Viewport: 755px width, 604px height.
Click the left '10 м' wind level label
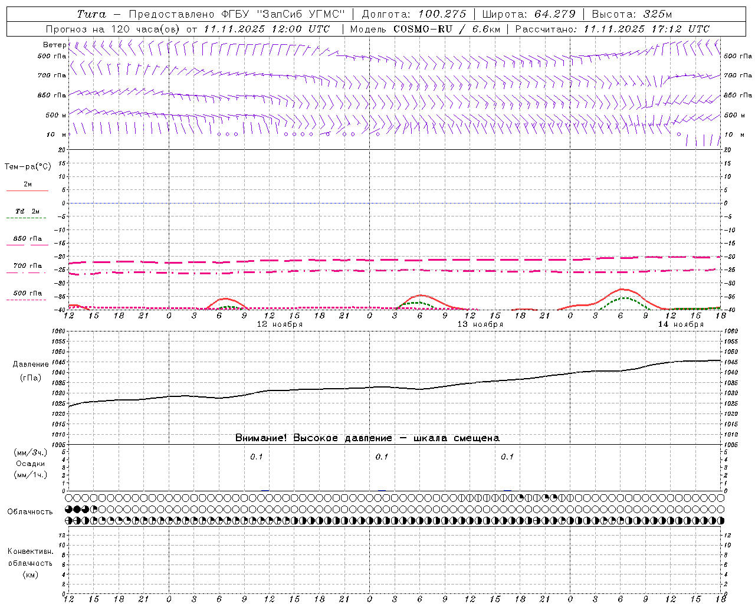click(57, 134)
